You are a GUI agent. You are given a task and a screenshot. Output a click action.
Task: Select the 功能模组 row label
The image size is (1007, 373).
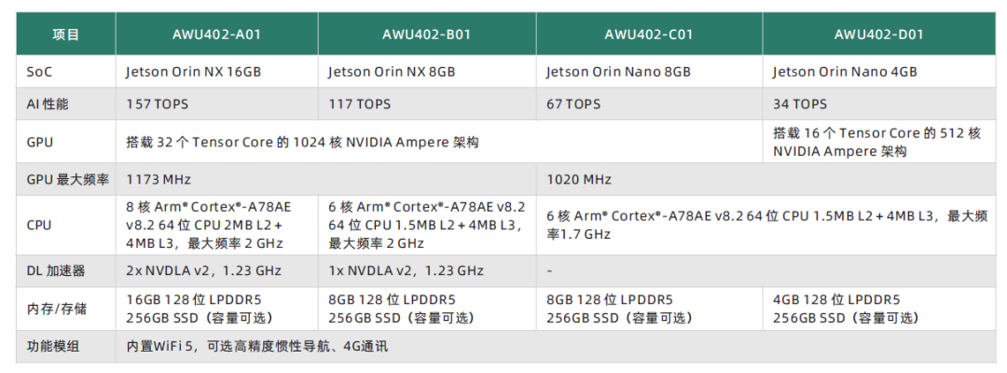pos(53,347)
